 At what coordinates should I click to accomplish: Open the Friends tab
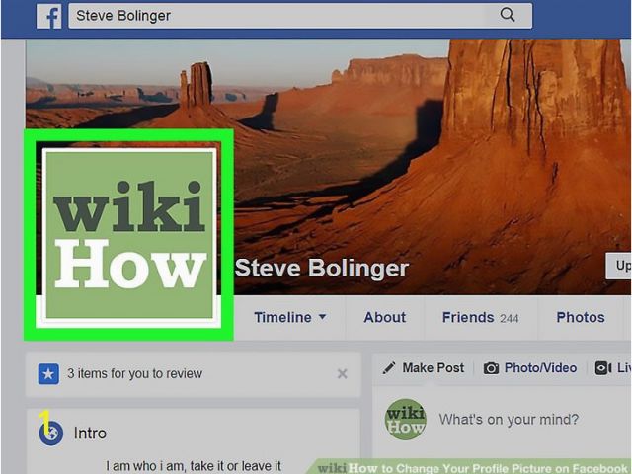480,318
